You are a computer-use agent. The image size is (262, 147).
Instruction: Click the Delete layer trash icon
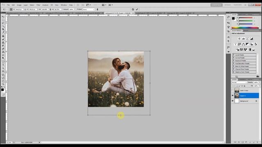257,142
